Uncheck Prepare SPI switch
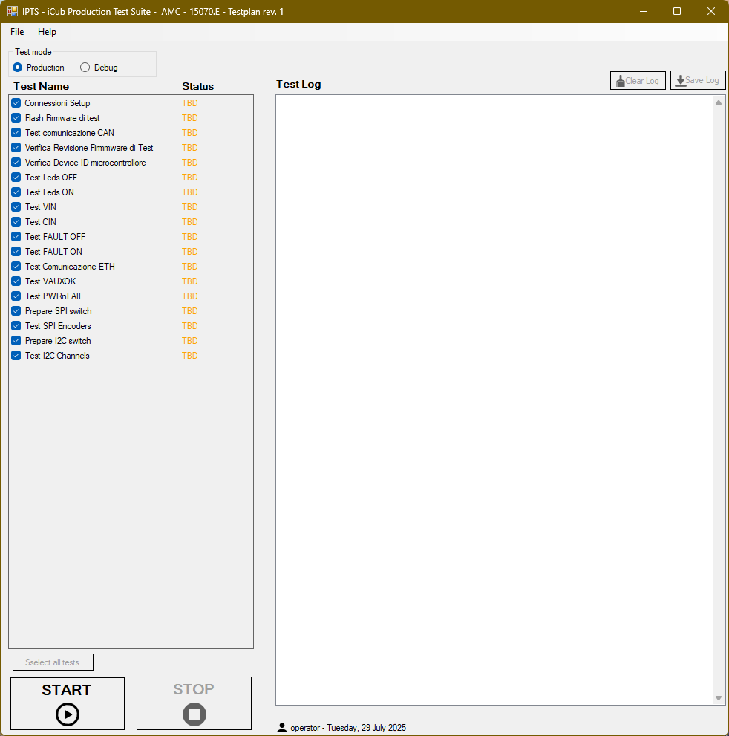The width and height of the screenshot is (729, 736). point(16,311)
